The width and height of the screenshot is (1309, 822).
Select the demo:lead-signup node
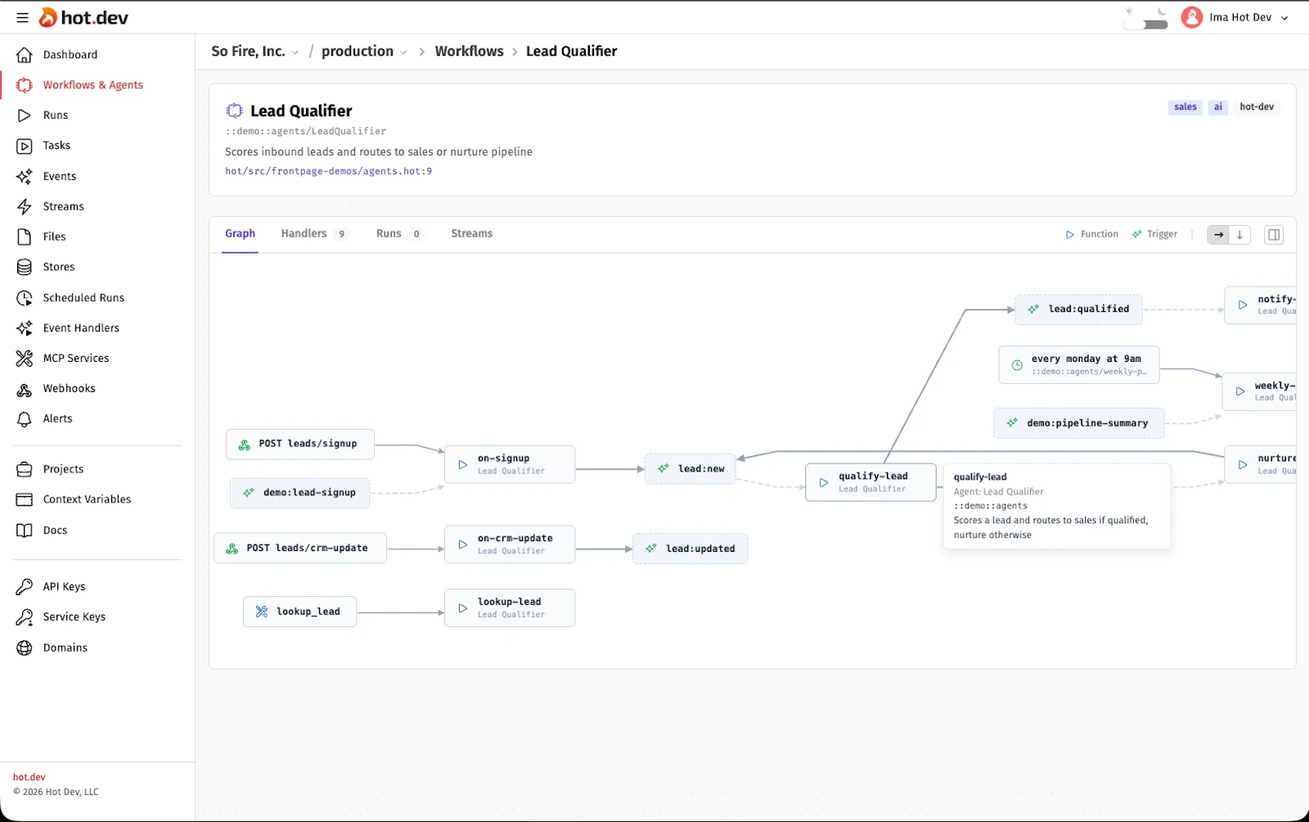[299, 493]
